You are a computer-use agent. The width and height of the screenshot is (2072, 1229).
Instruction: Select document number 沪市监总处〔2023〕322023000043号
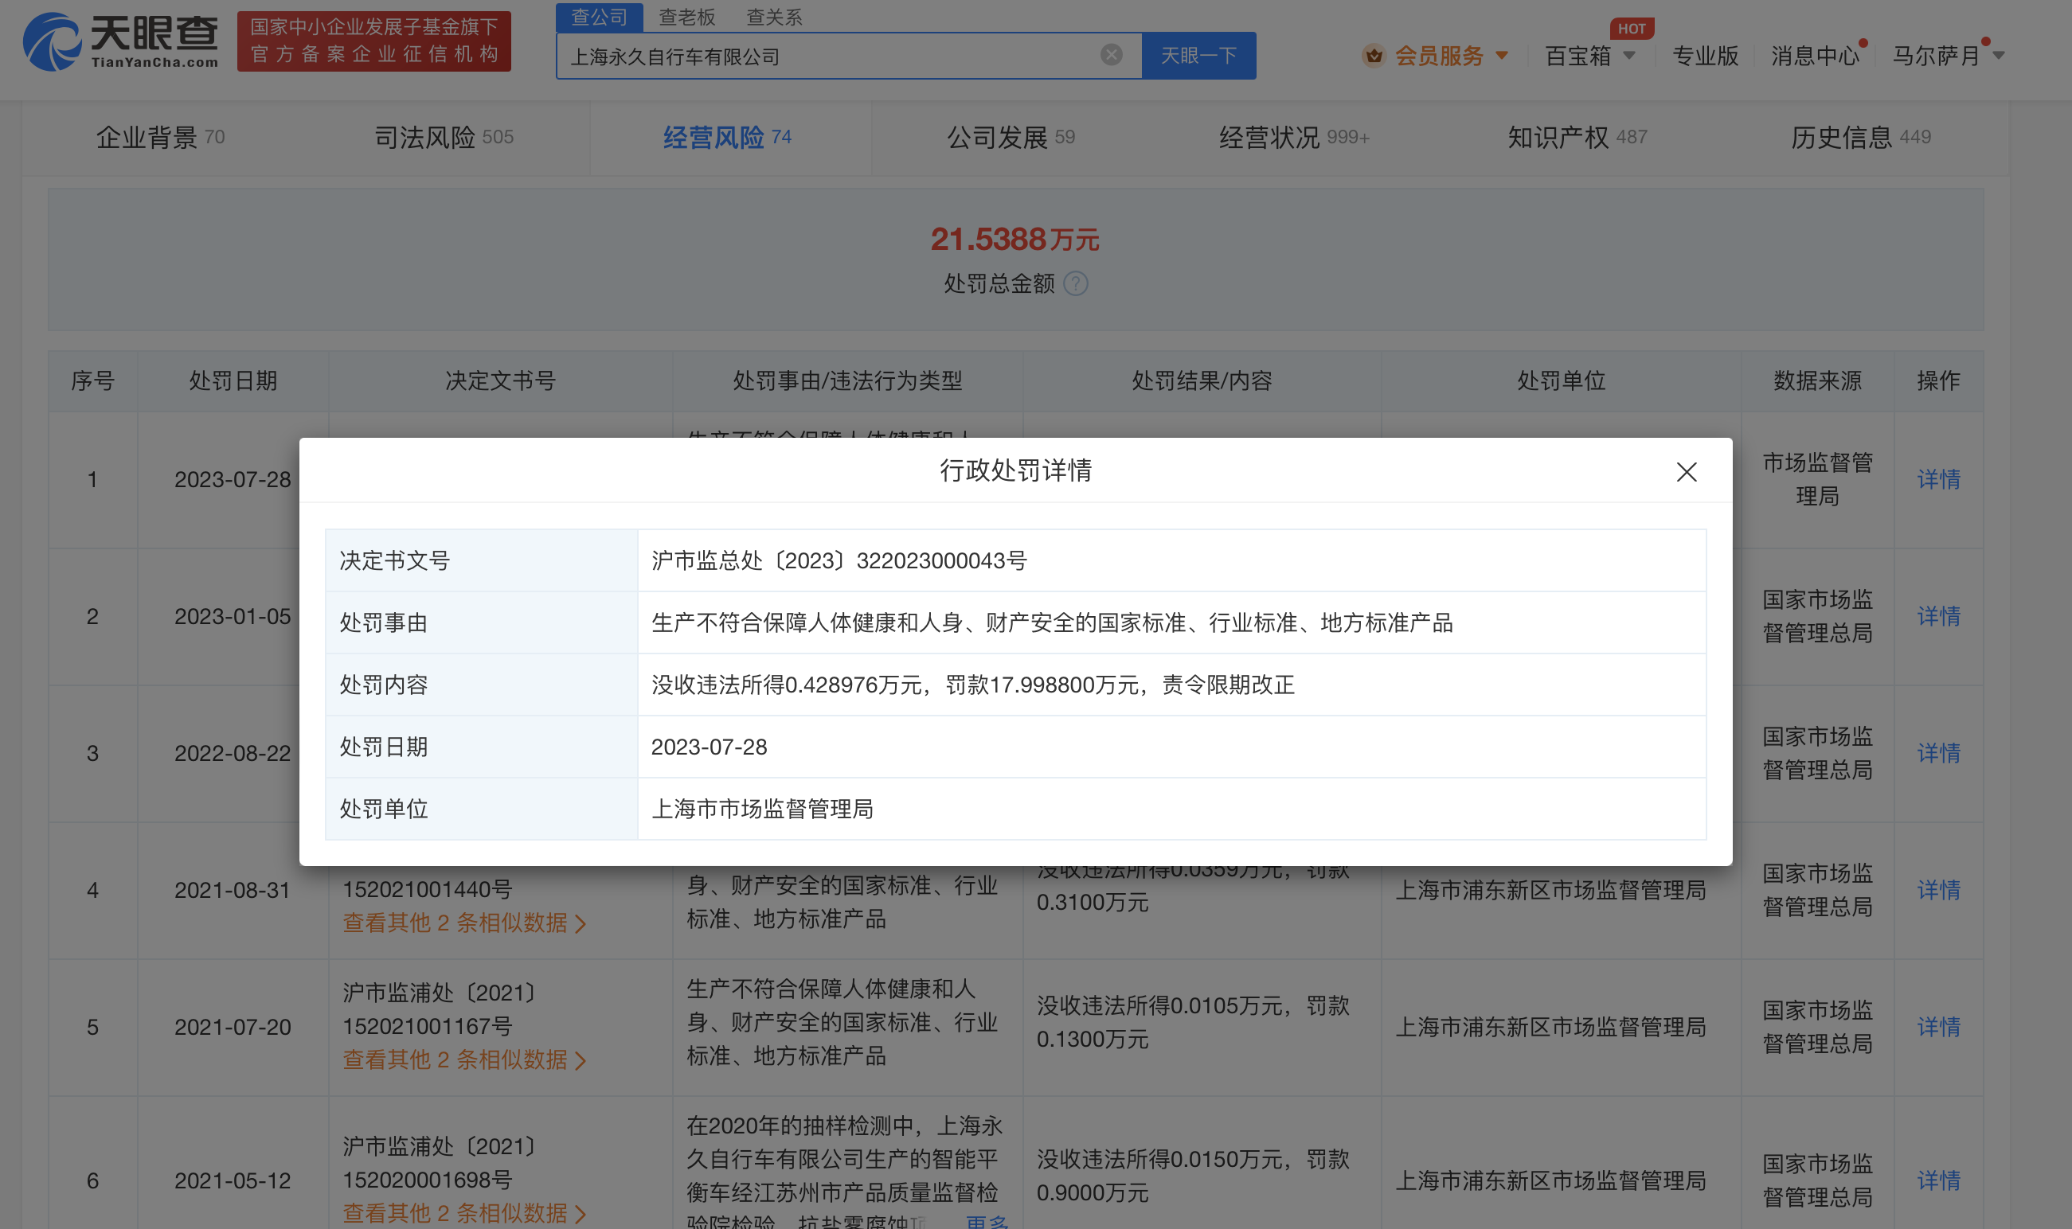coord(839,560)
